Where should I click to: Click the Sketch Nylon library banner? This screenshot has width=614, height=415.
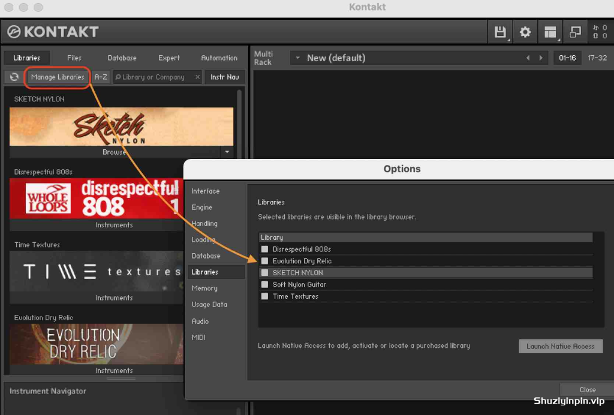click(121, 127)
